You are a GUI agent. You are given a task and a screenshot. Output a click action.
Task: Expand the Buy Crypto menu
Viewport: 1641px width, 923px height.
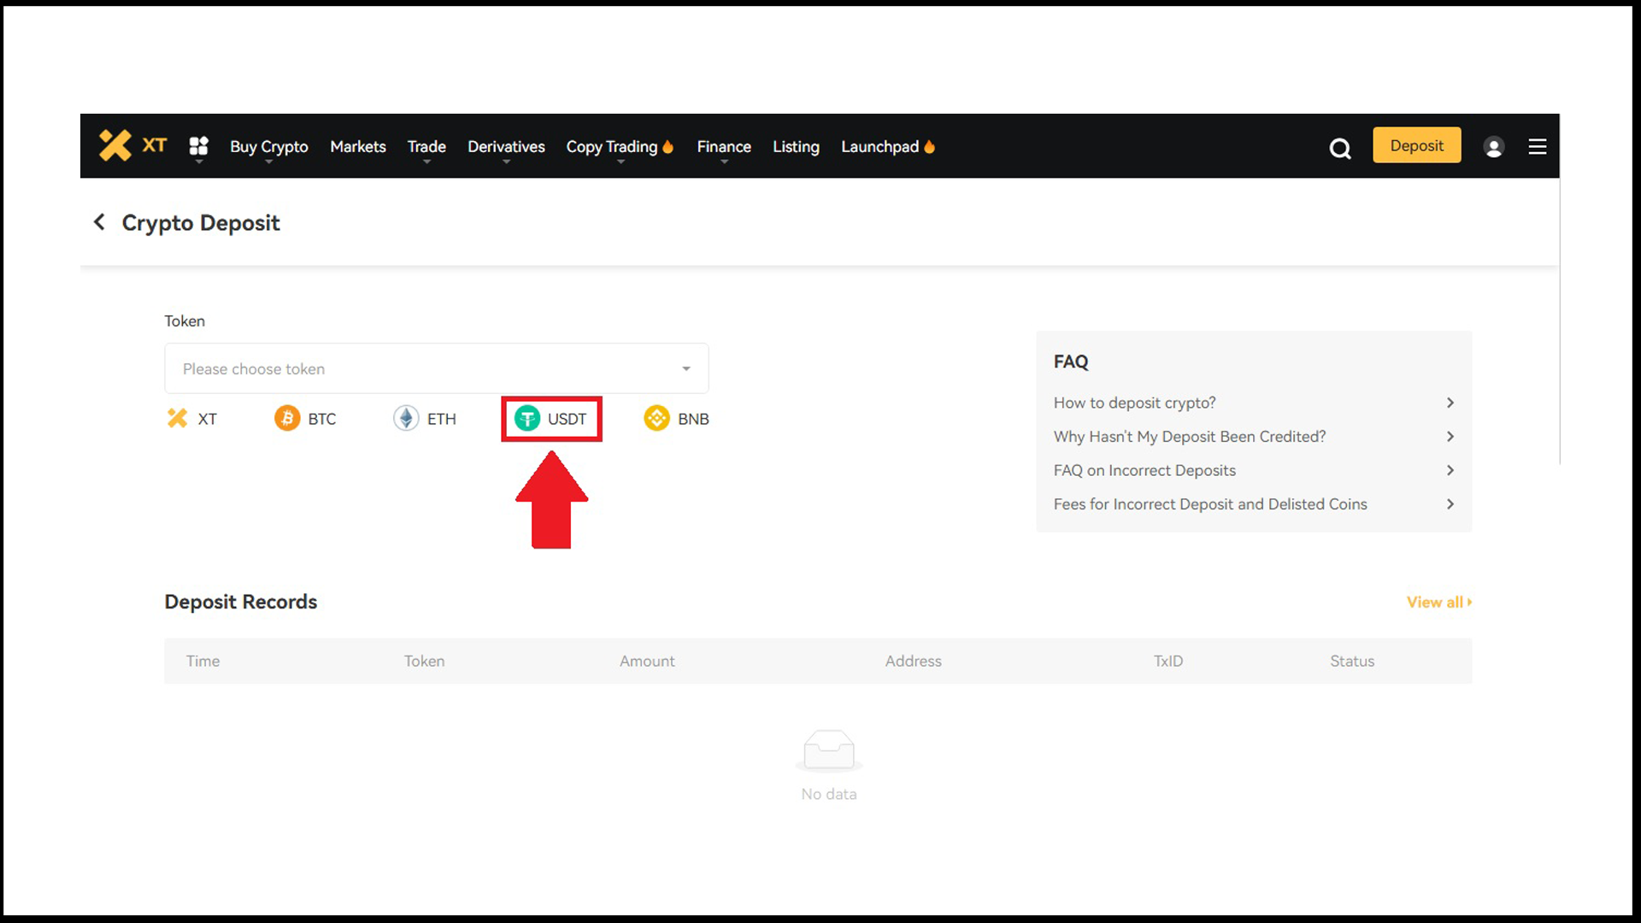click(268, 147)
